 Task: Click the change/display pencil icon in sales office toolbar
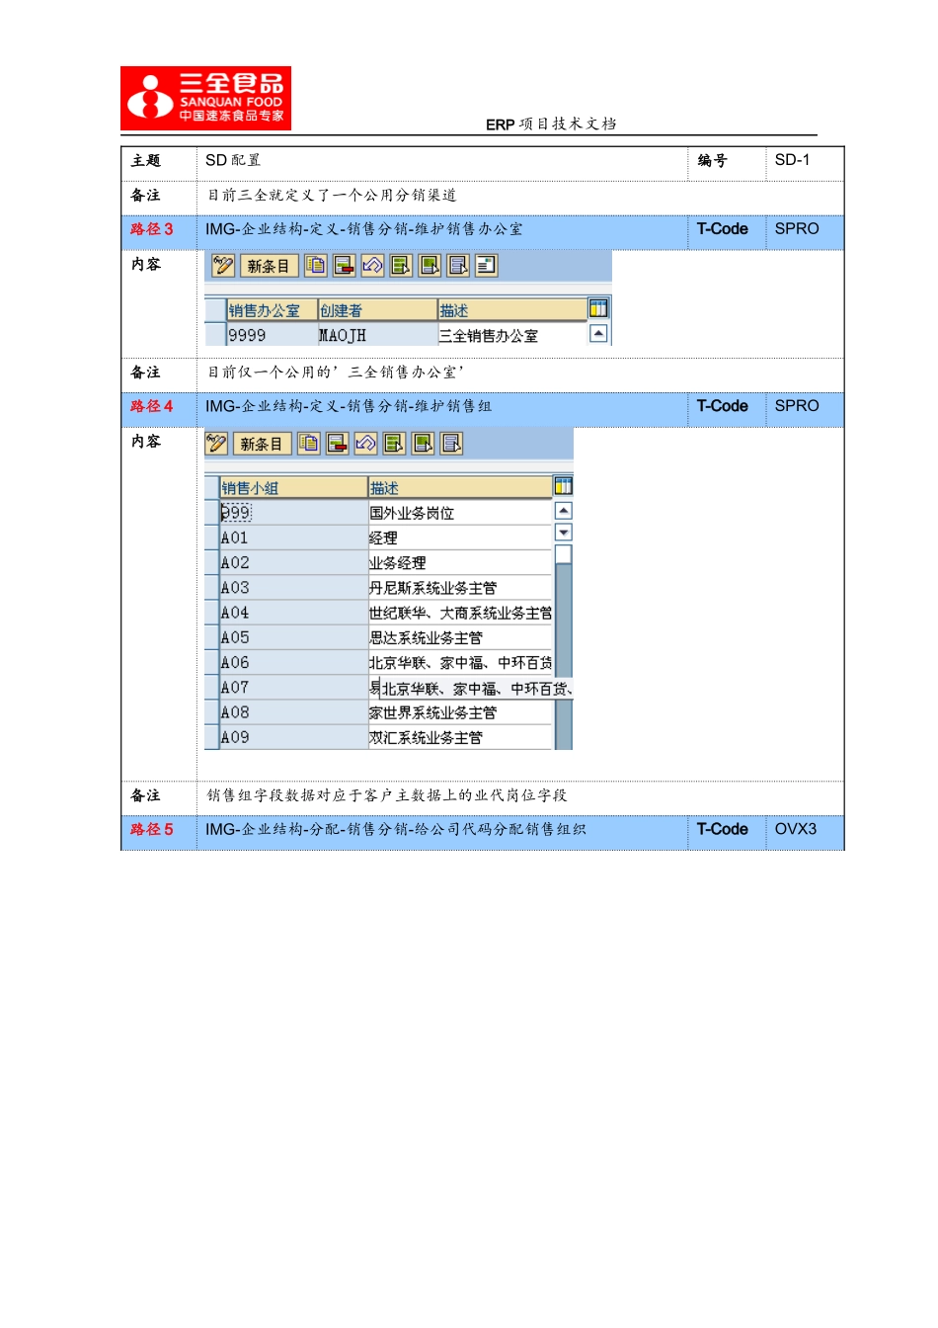tap(223, 266)
